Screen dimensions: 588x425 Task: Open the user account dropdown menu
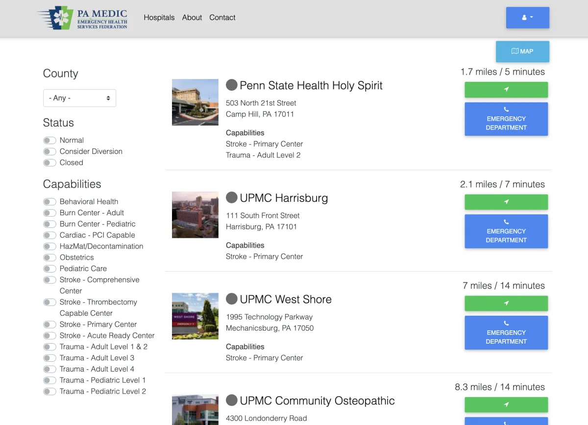tap(527, 18)
